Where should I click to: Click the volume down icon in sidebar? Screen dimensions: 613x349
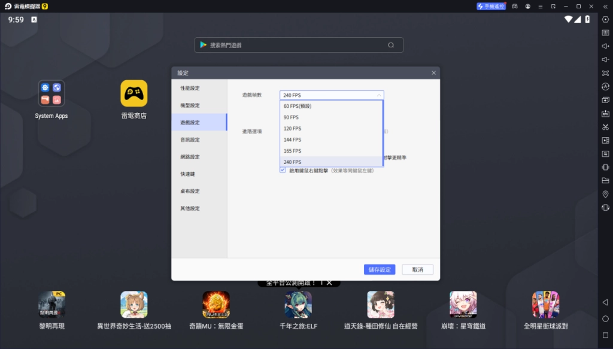coord(605,60)
